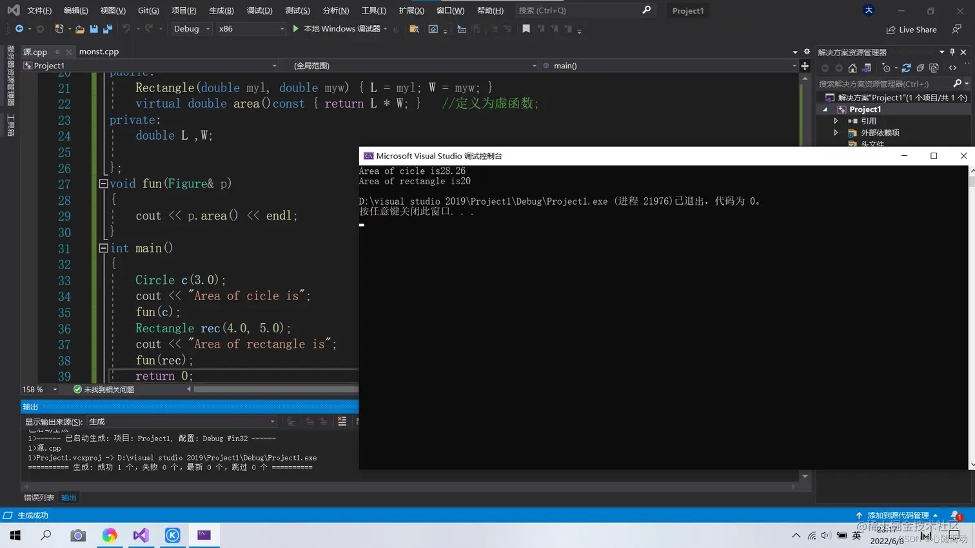Click the save all icon
The image size is (975, 548).
tap(108, 29)
